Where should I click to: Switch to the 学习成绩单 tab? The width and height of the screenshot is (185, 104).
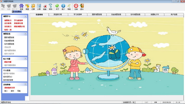click(78, 15)
